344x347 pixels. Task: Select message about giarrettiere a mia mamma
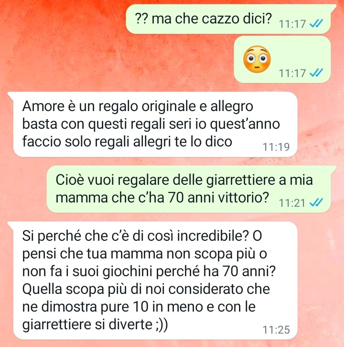pyautogui.click(x=189, y=189)
